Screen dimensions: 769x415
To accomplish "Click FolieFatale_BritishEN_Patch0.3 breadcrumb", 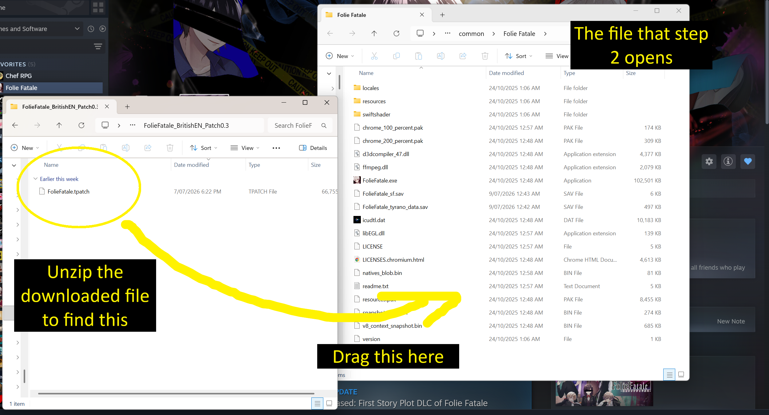I will pyautogui.click(x=186, y=126).
